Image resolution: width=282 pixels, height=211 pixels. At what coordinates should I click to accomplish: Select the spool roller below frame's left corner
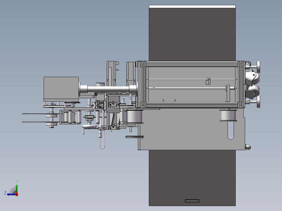coord(134,116)
